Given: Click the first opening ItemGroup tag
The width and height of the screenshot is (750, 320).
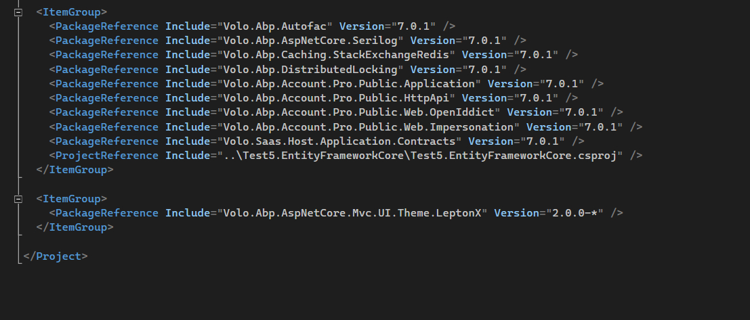Looking at the screenshot, I should coord(71,12).
